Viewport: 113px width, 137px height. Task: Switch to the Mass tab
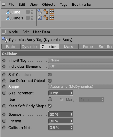[69, 47]
